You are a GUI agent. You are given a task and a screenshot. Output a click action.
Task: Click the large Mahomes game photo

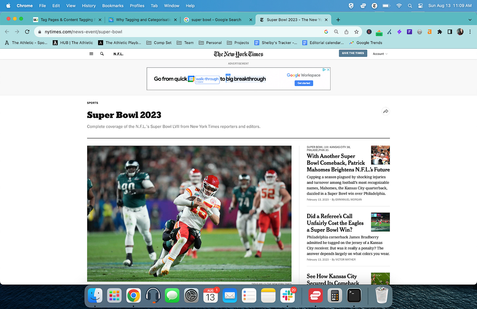coord(189,214)
